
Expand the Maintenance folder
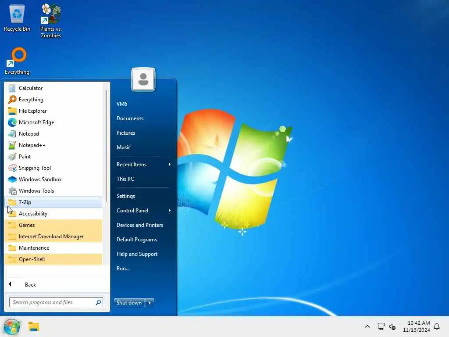tap(53, 248)
